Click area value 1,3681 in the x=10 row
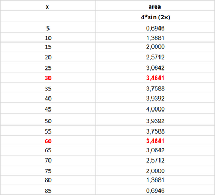The width and height of the screenshot is (215, 195). coord(155,37)
